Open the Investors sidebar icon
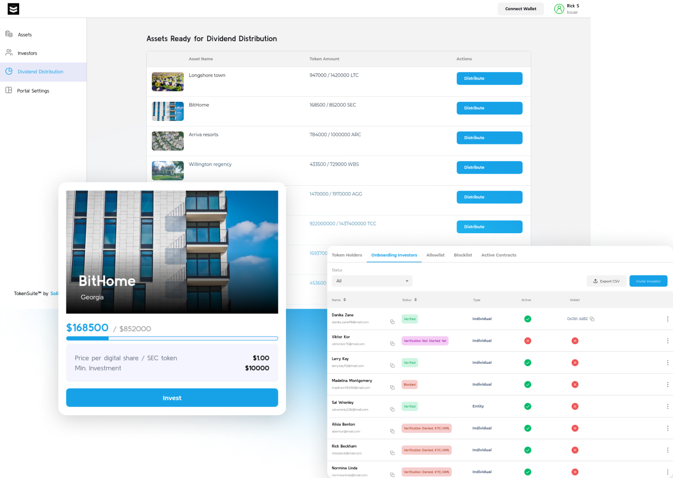The image size is (673, 478). [x=9, y=53]
